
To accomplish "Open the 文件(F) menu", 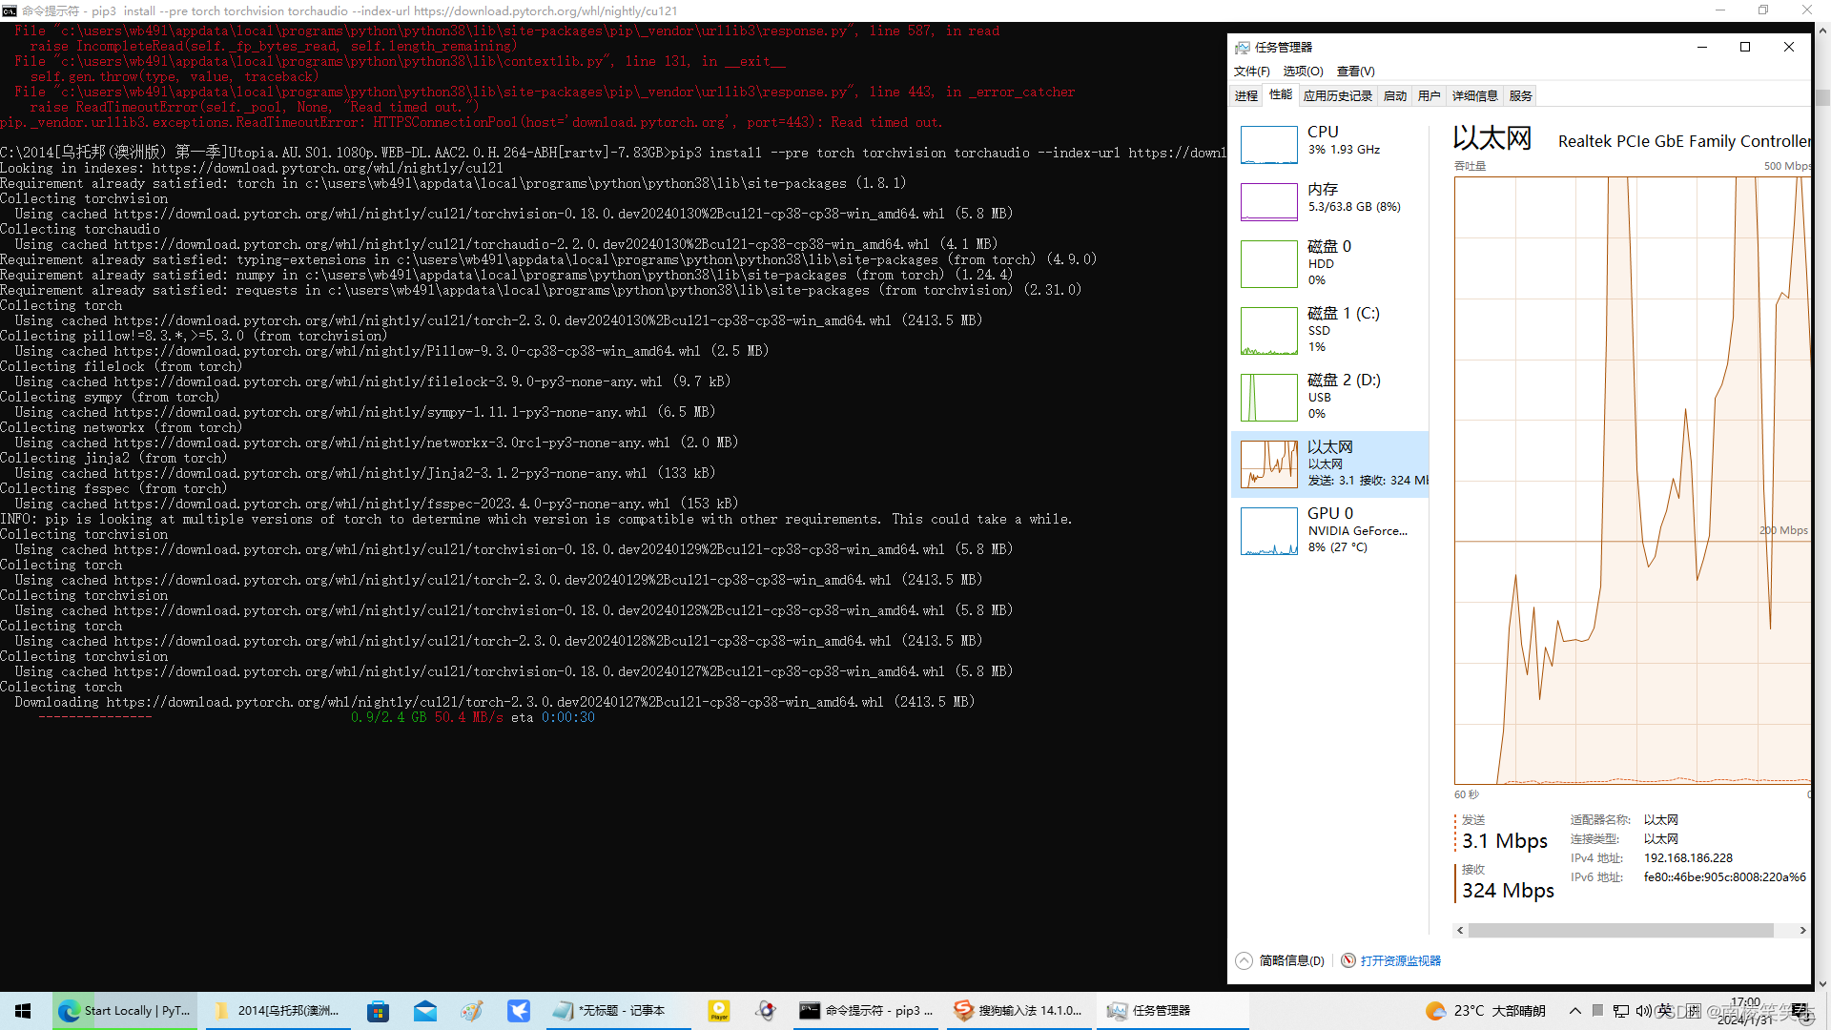I will click(x=1251, y=72).
